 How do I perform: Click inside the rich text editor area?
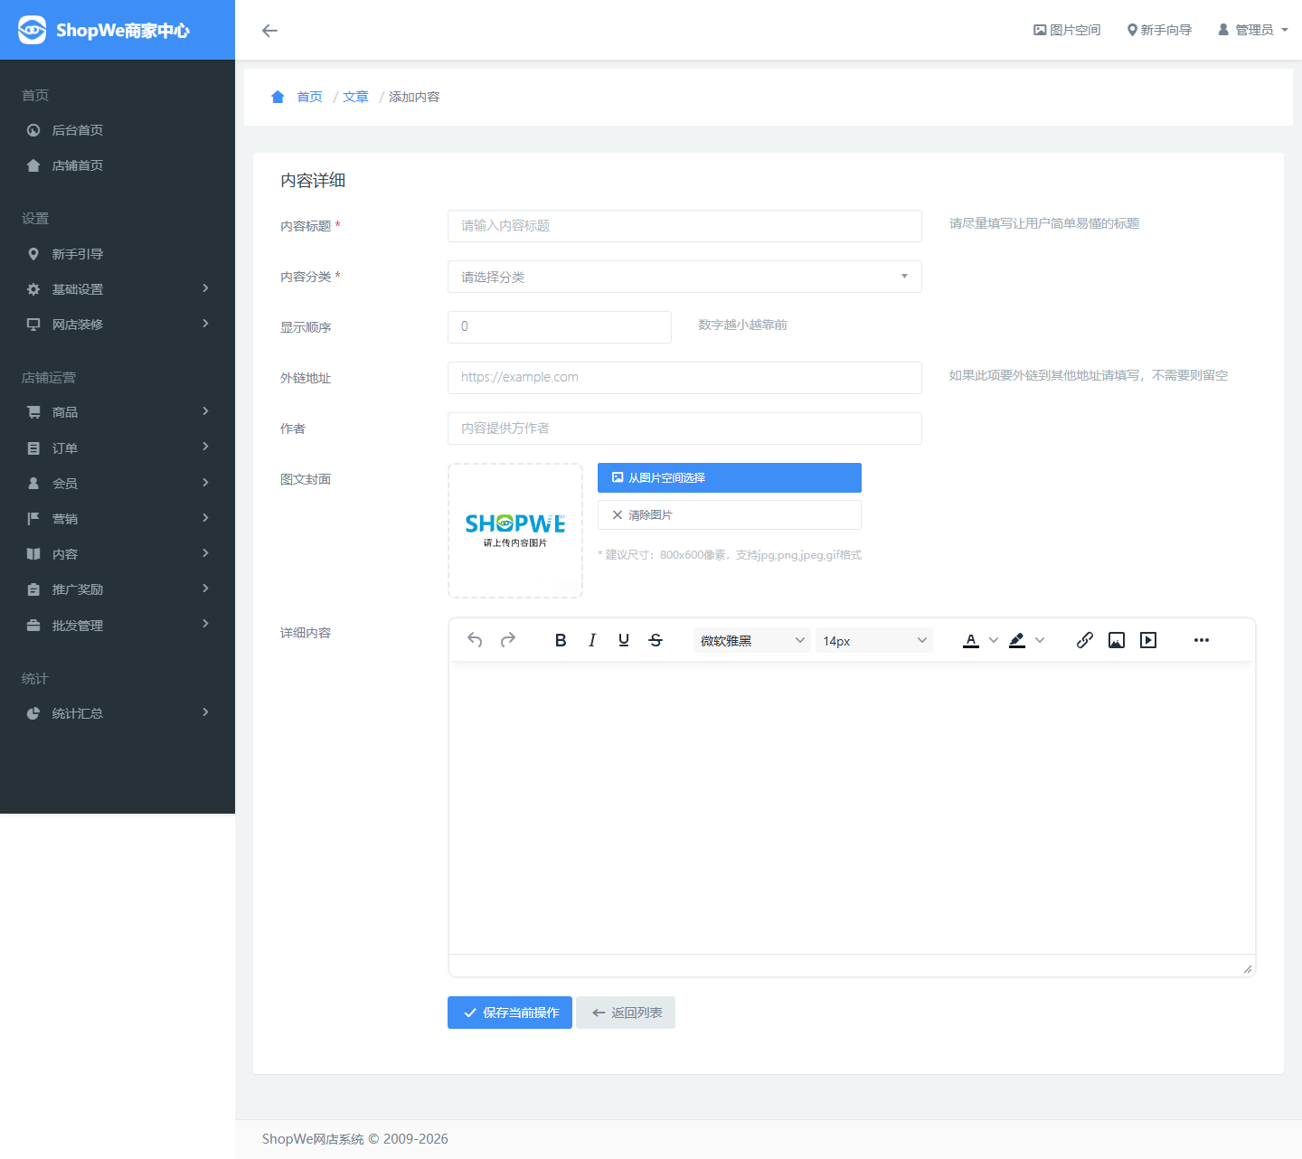click(852, 808)
